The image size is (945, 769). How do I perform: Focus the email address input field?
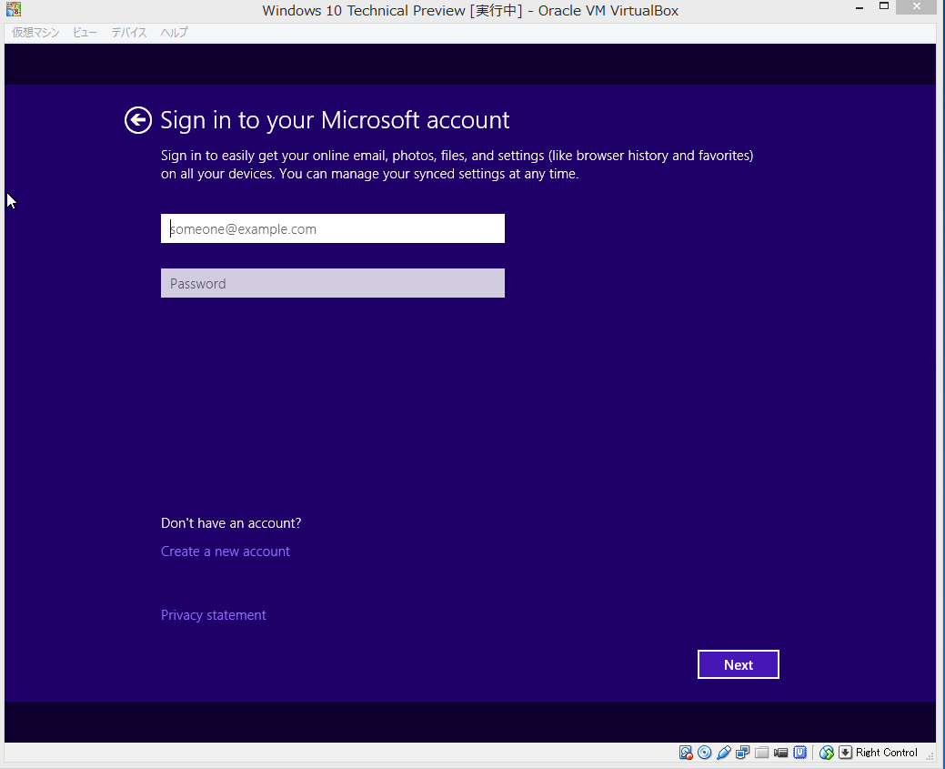point(333,229)
